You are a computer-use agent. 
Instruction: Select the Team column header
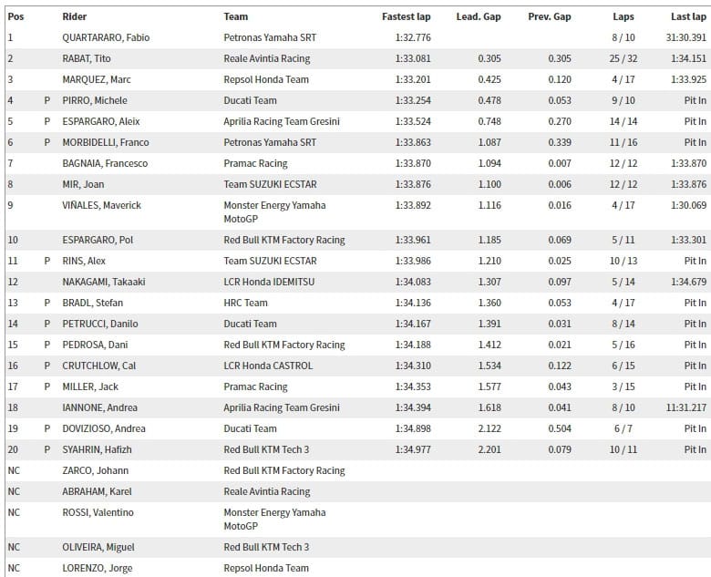click(235, 16)
